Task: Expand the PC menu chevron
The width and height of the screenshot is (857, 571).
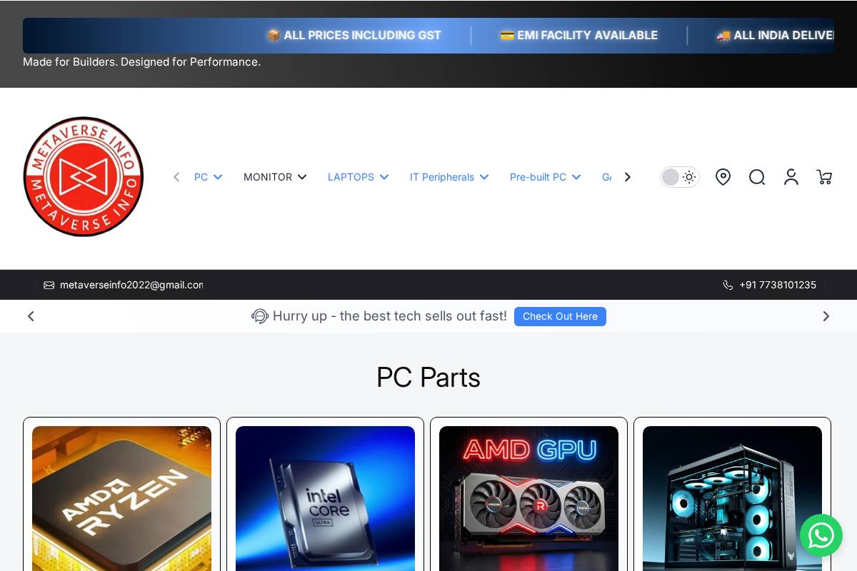Action: [218, 177]
